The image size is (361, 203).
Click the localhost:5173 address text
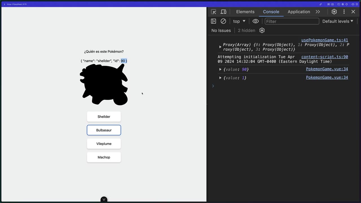pos(17,4)
